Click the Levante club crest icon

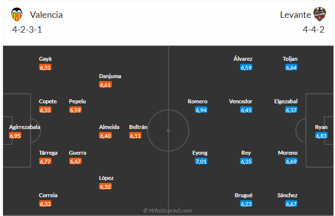click(x=320, y=14)
